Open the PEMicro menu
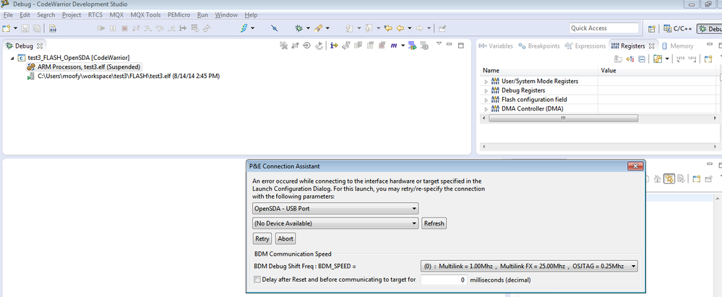722x297 pixels. point(179,14)
